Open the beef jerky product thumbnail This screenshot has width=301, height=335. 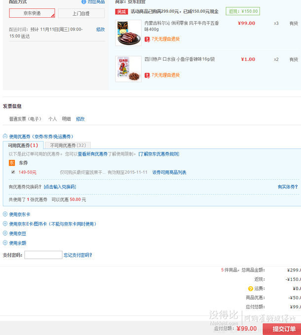point(128,33)
